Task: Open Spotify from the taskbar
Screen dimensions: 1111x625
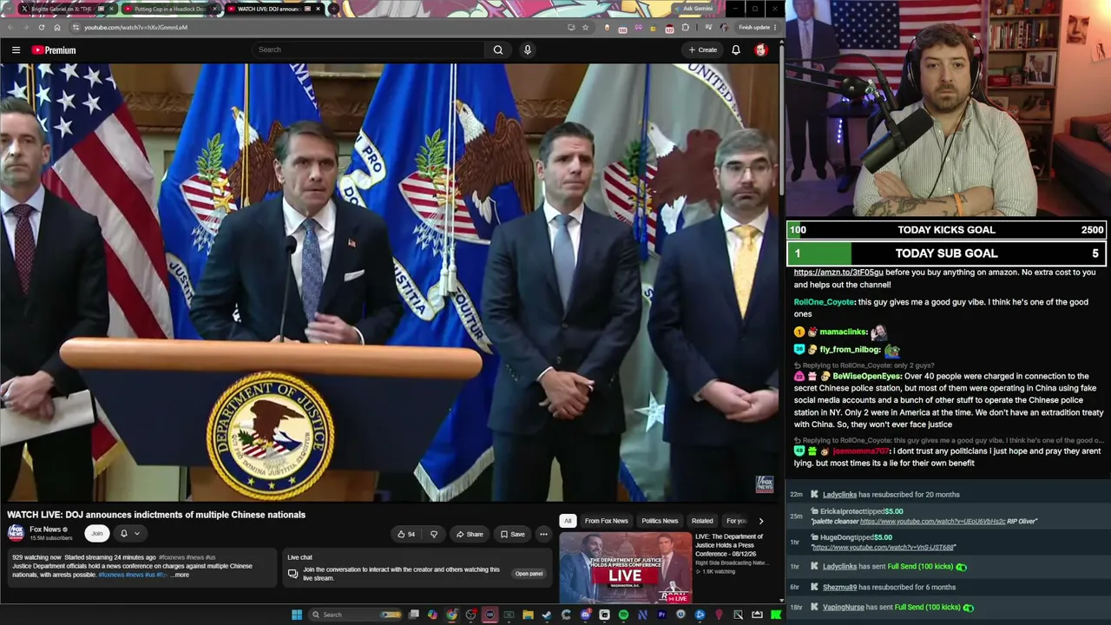Action: tap(623, 615)
